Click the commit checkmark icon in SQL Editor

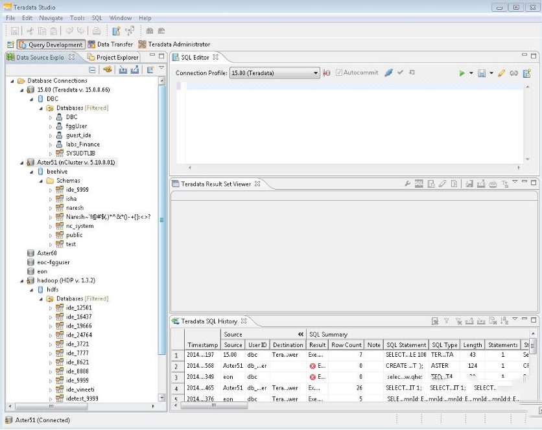pyautogui.click(x=400, y=73)
